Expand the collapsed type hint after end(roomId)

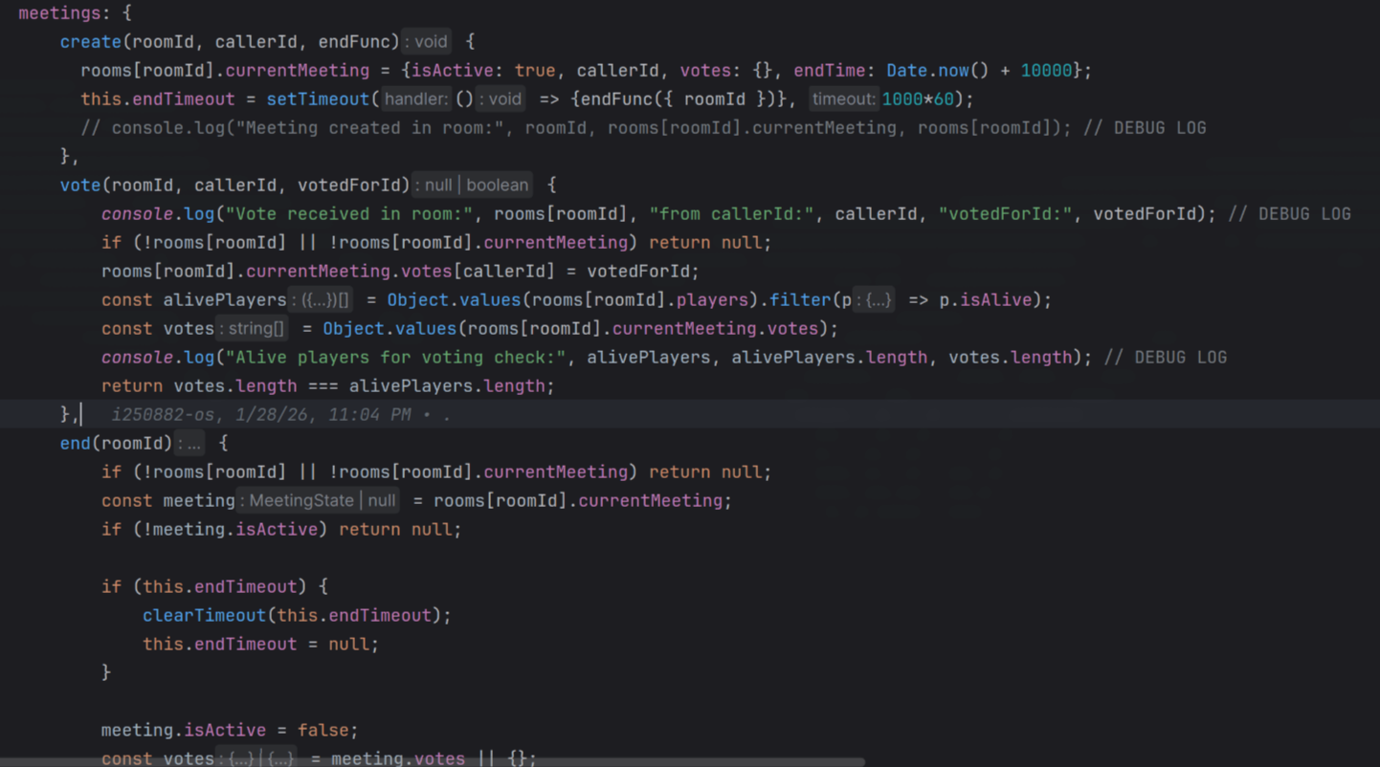click(x=189, y=444)
